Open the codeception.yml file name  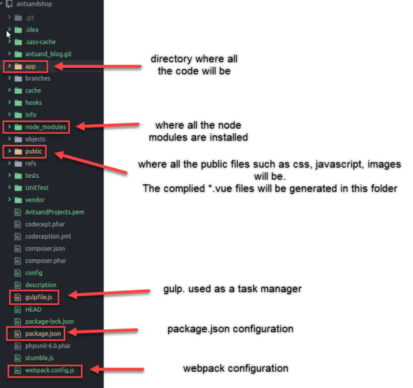tap(48, 237)
